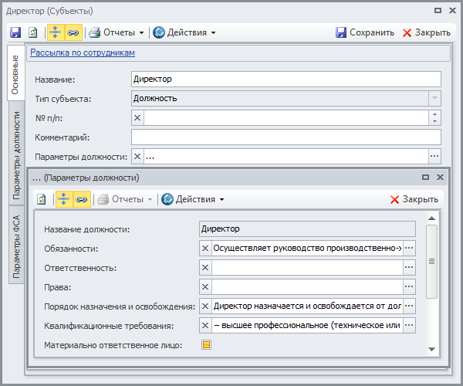Click refresh icon in Параметры должности panel
This screenshot has width=463, height=386.
[42, 199]
